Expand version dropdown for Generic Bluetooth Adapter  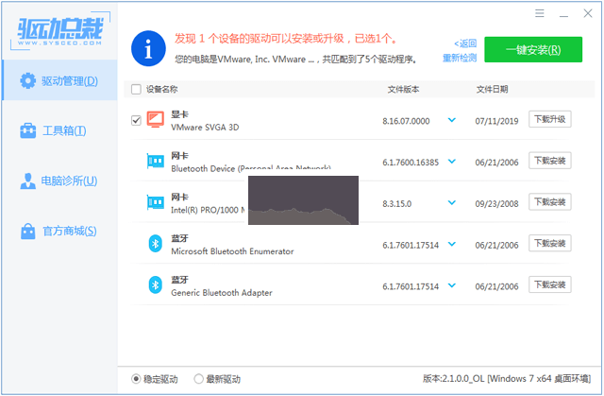point(452,285)
